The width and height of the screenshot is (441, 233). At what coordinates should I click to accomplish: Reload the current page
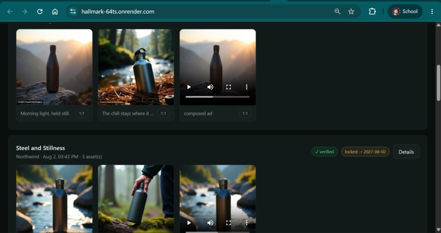(40, 11)
